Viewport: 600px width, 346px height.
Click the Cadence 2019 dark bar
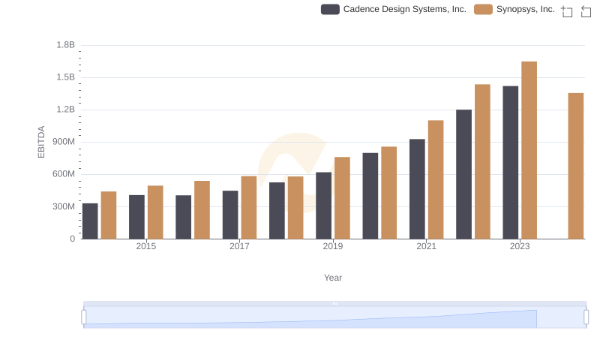point(324,206)
